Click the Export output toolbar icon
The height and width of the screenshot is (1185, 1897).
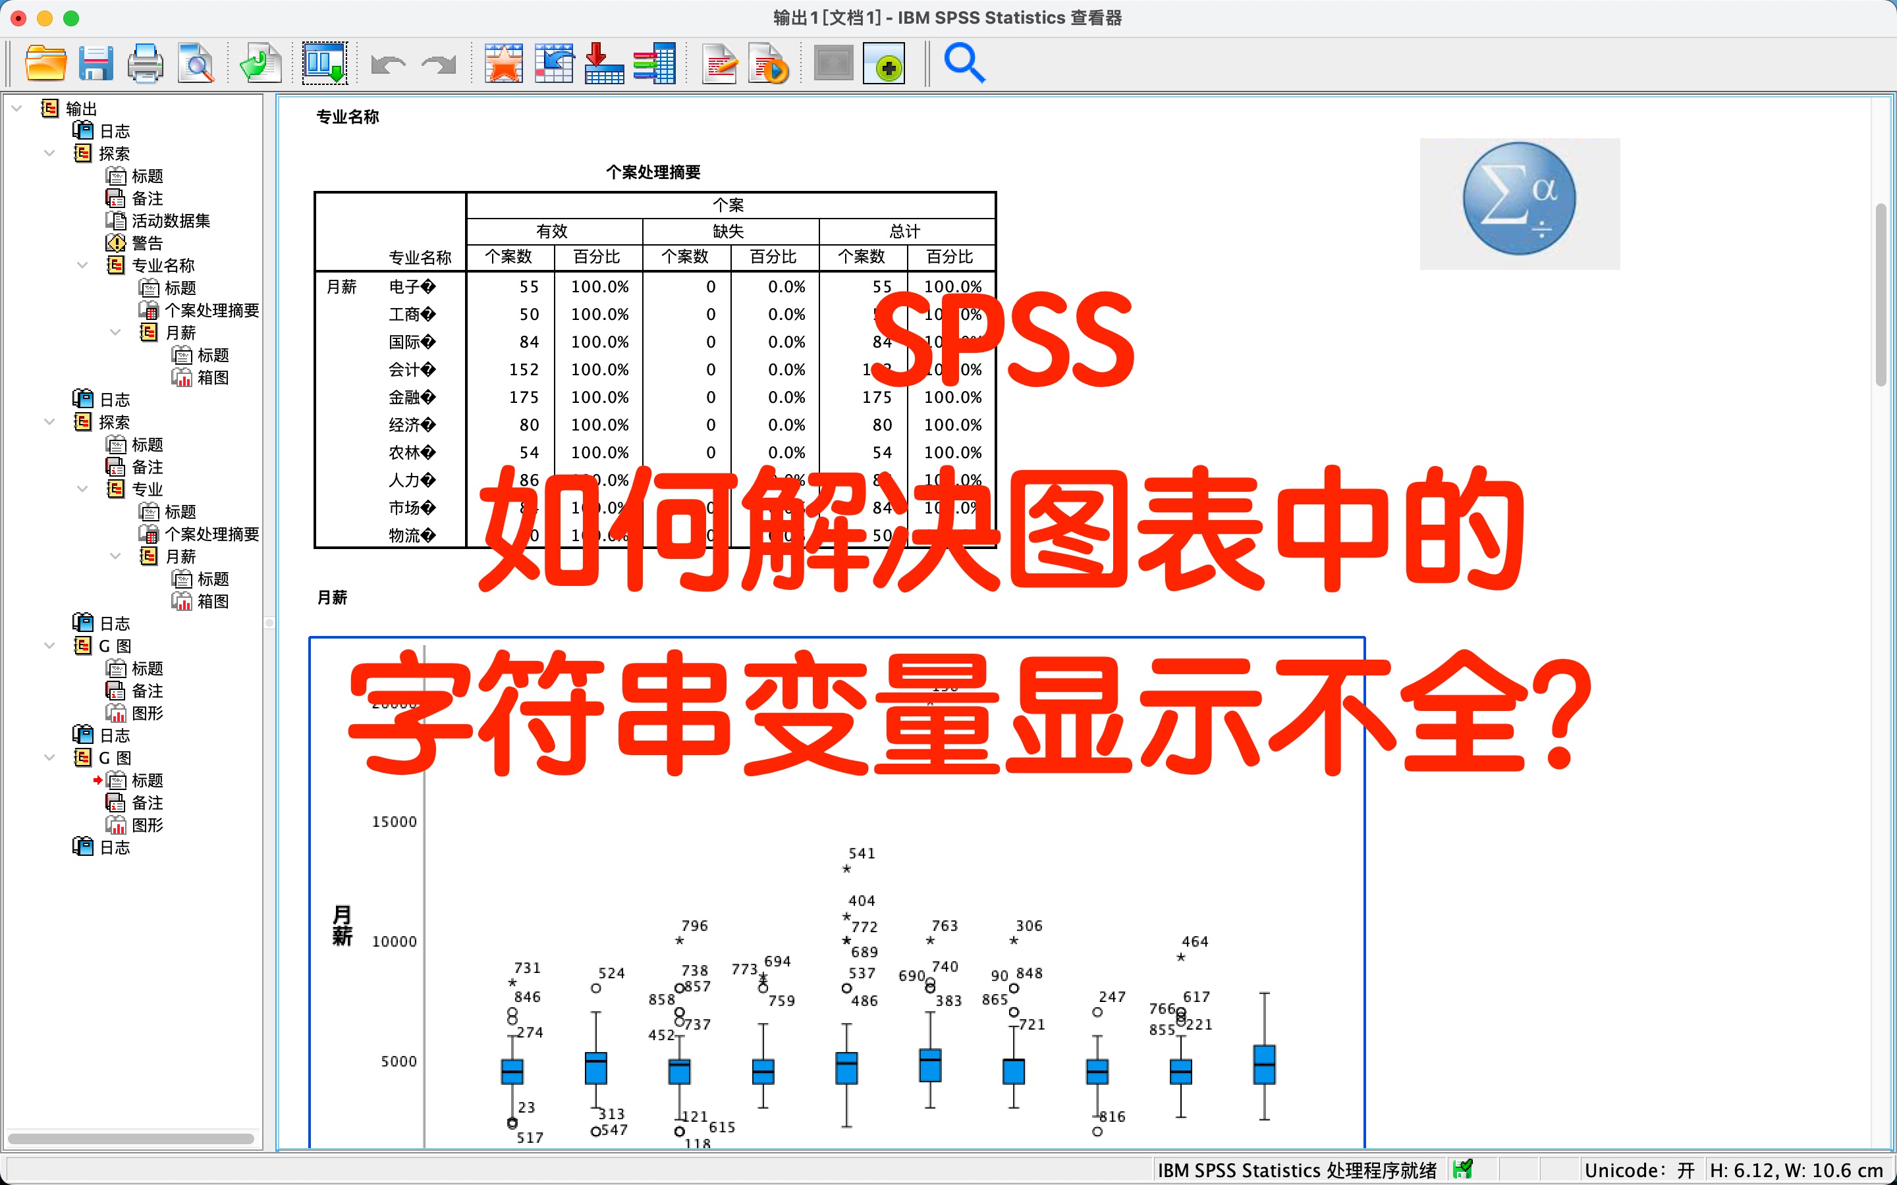260,63
